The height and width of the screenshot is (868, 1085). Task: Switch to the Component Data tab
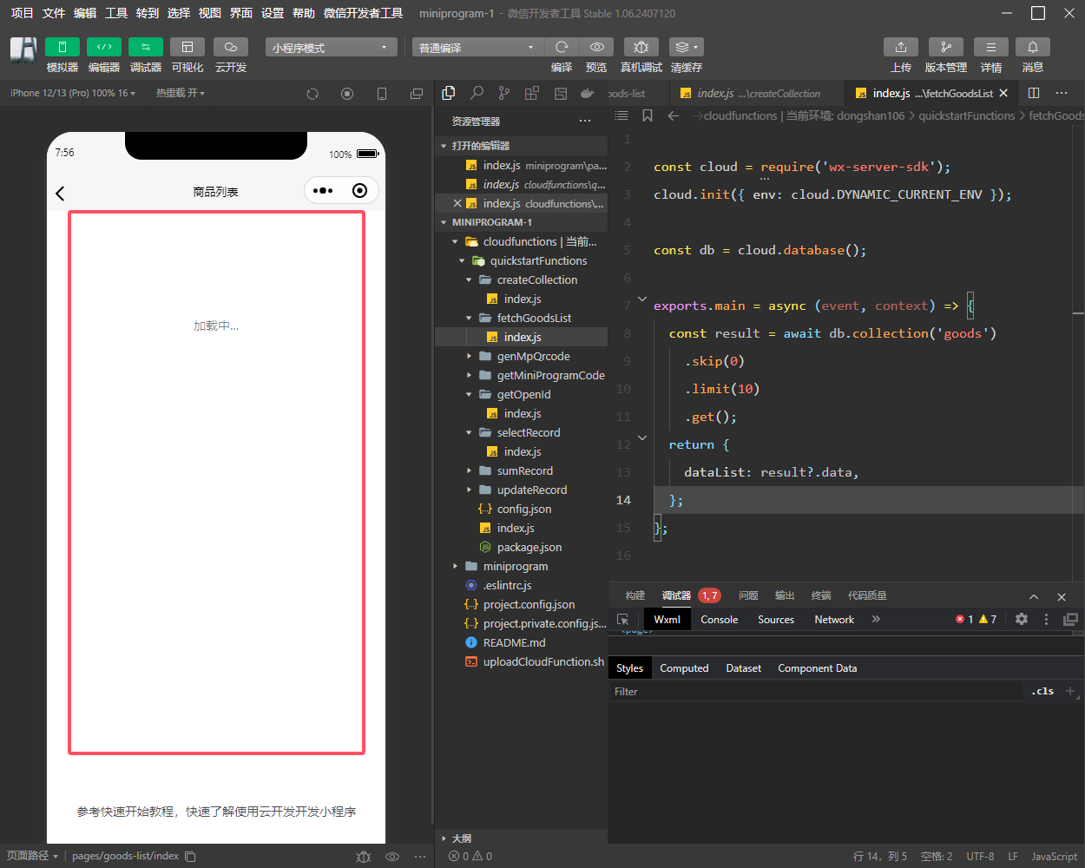817,667
